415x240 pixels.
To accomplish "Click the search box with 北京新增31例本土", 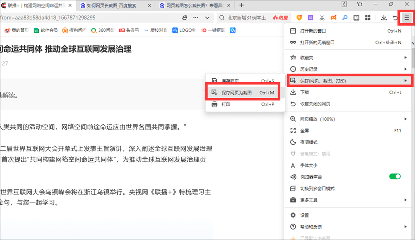I will coord(247,18).
